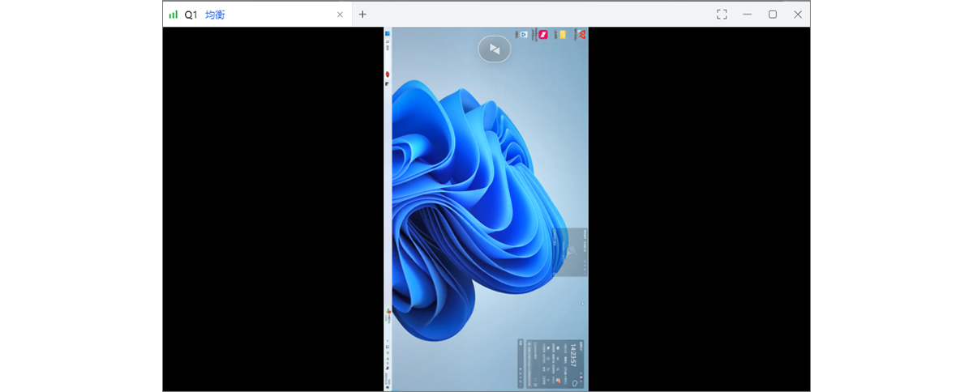The width and height of the screenshot is (973, 392).
Task: Close the Q1 tab
Action: (x=340, y=15)
